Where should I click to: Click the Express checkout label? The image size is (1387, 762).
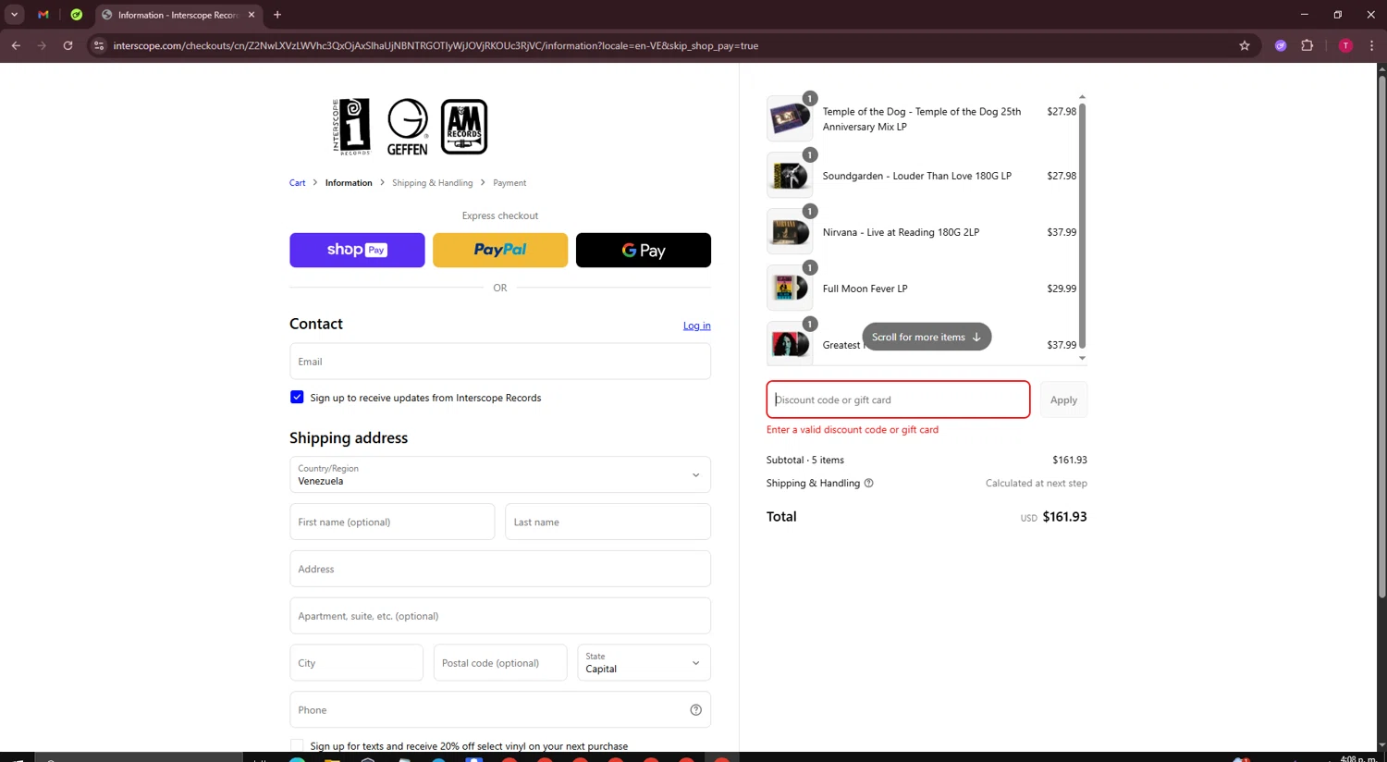tap(500, 215)
